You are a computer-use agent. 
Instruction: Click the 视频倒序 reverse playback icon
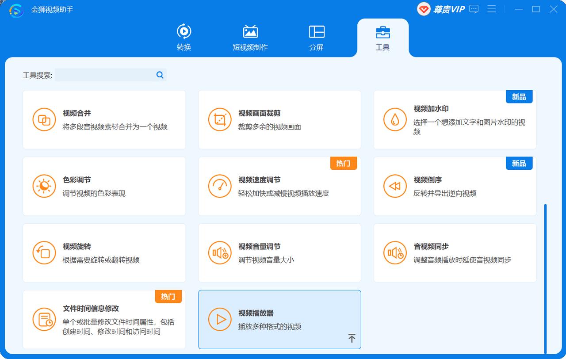click(x=395, y=186)
